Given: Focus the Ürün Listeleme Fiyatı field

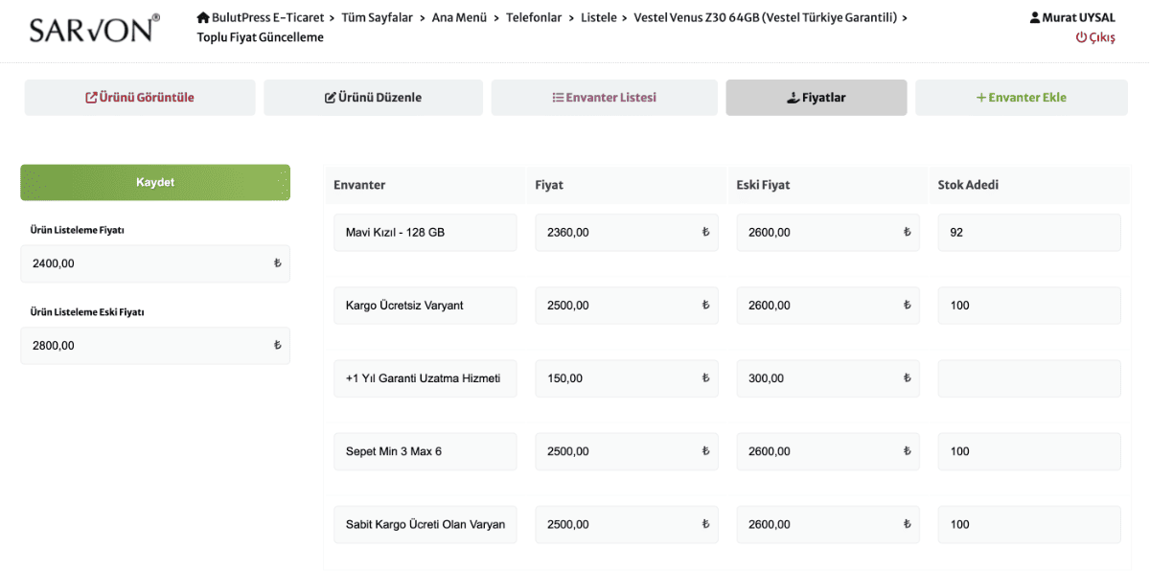Looking at the screenshot, I should (149, 263).
